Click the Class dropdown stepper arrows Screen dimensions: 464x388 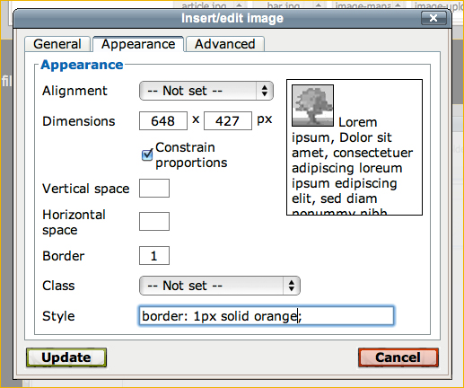click(x=292, y=286)
